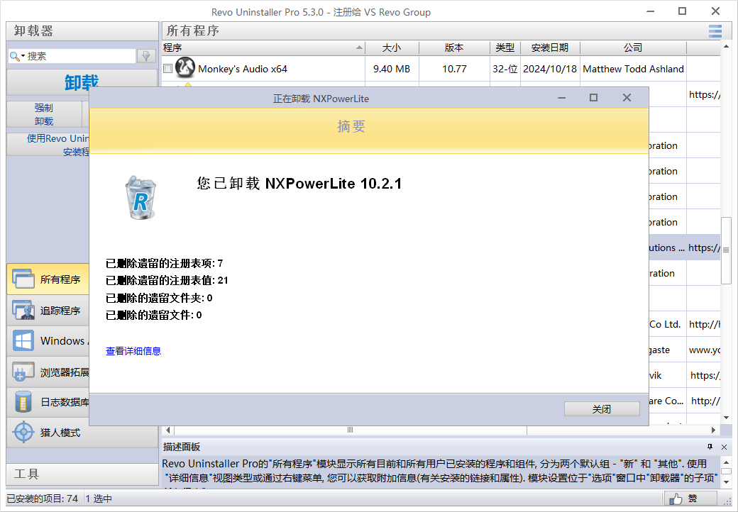Pin the 描述面板 panel

click(x=710, y=447)
